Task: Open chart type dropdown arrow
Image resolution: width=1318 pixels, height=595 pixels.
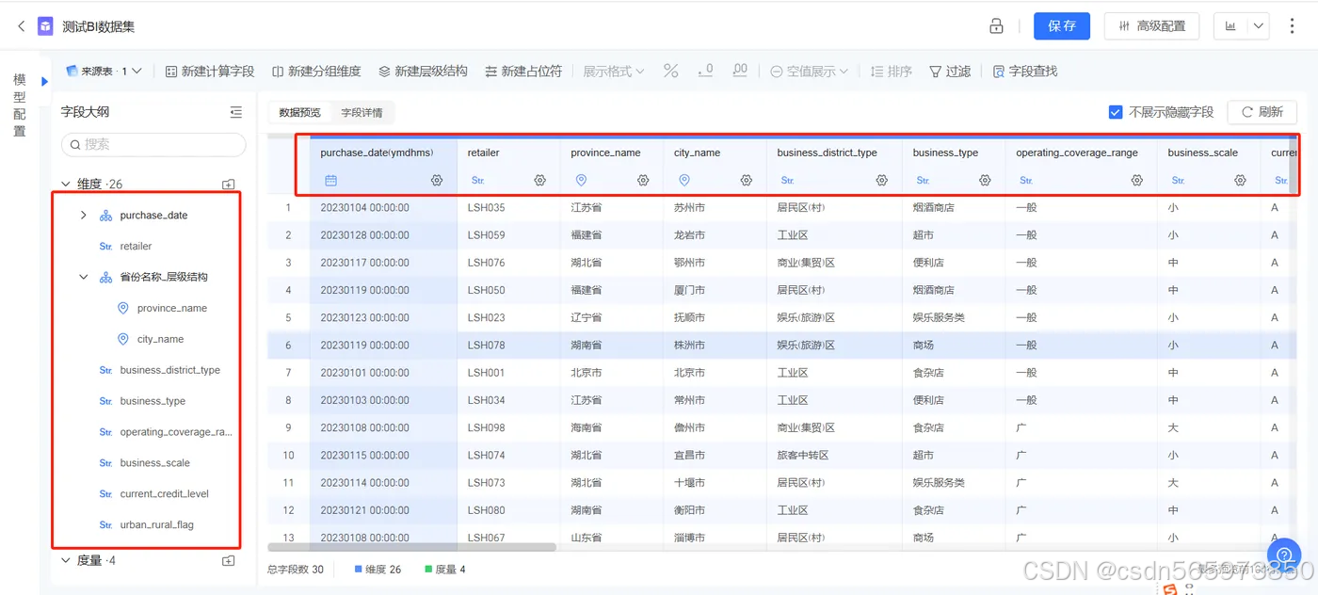Action: click(1259, 26)
